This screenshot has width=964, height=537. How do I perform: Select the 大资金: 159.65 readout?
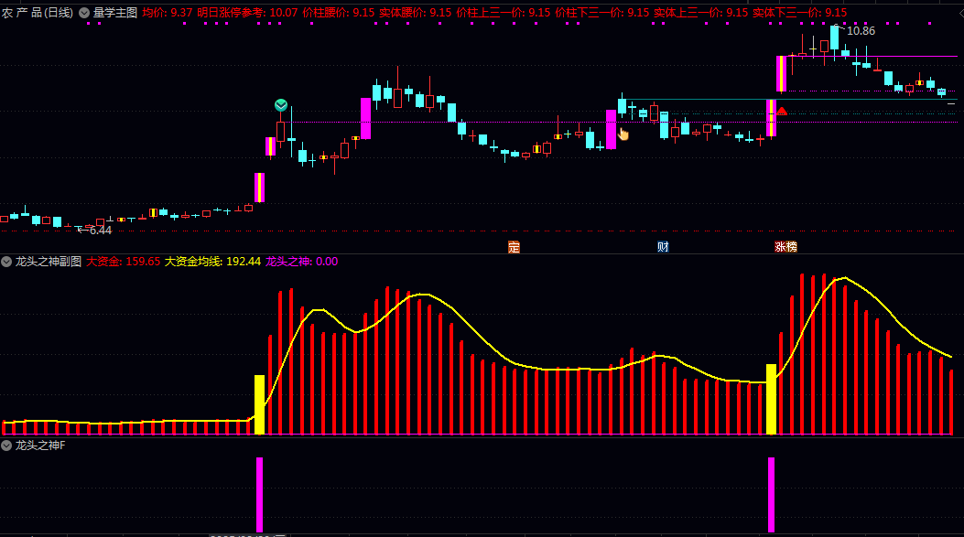pyautogui.click(x=123, y=262)
